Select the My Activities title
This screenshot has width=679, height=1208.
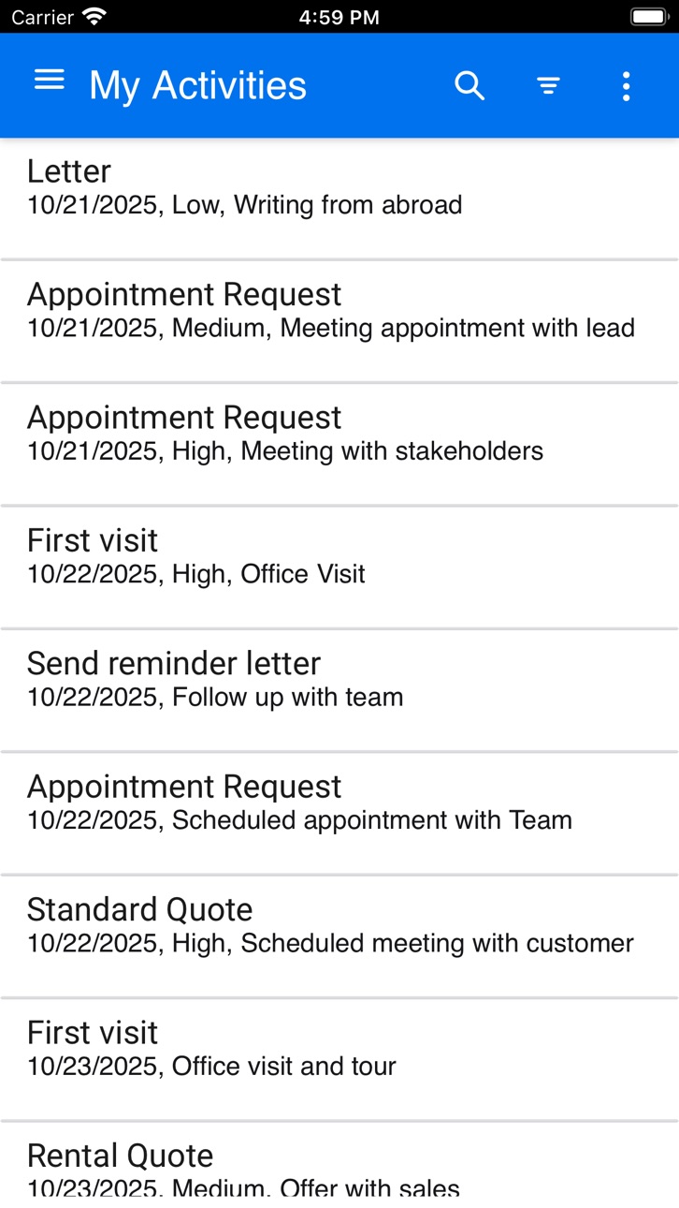coord(197,86)
